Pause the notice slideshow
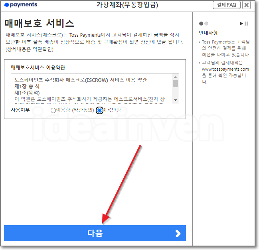259x250 pixels. pos(246,24)
